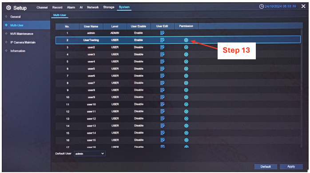Open User Edit for UserTesting

point(162,40)
